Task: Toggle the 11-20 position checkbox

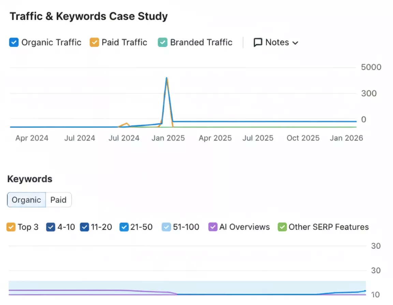Action: (84, 227)
